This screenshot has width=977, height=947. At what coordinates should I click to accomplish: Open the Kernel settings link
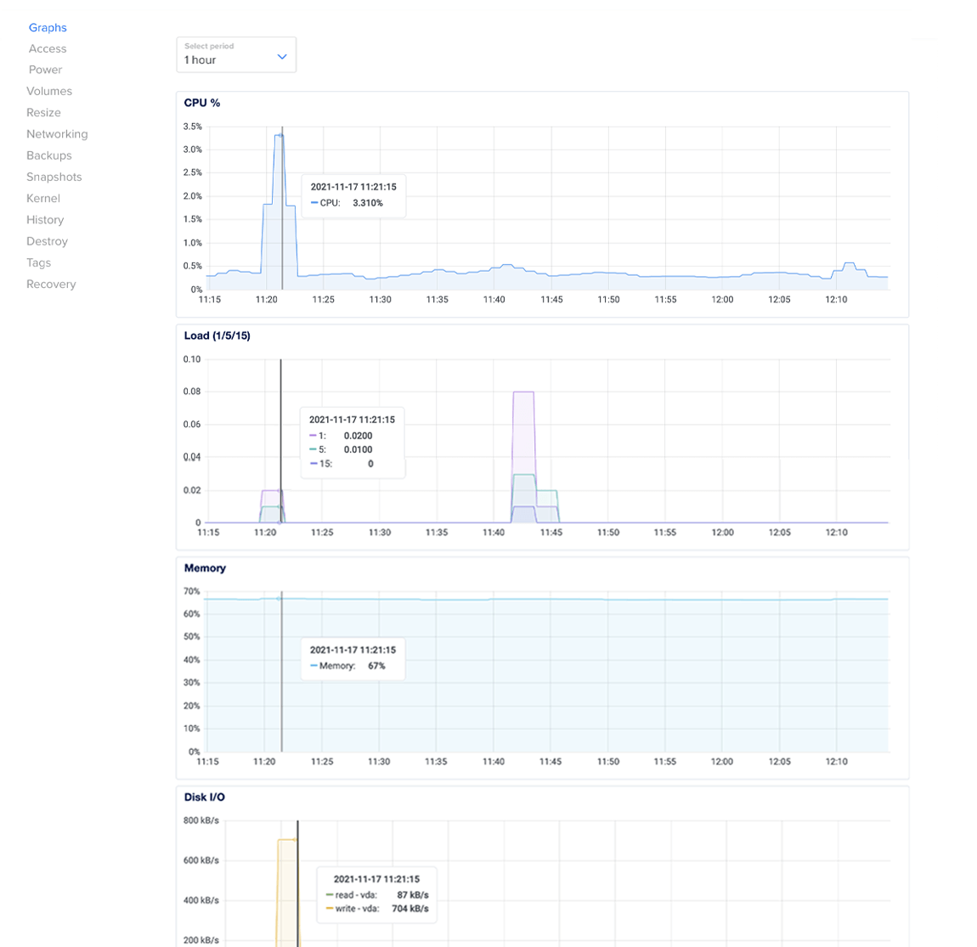[x=43, y=198]
